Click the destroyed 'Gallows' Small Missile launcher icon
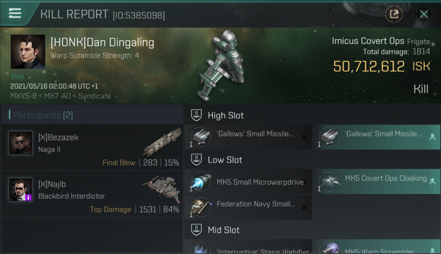 pos(200,137)
